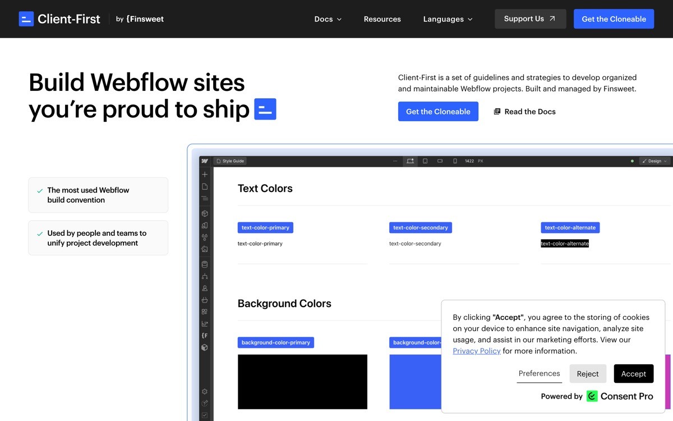Click the blue Client-First icon after headline
This screenshot has width=673, height=421.
click(265, 109)
